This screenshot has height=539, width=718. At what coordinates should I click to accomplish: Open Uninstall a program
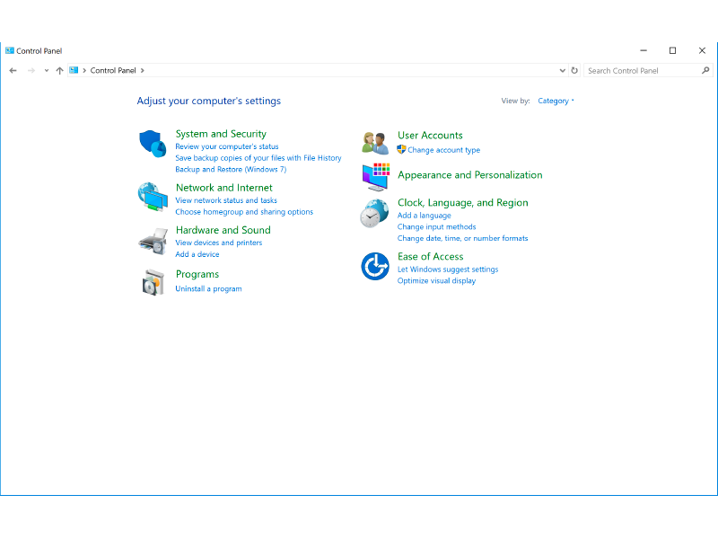pos(208,288)
